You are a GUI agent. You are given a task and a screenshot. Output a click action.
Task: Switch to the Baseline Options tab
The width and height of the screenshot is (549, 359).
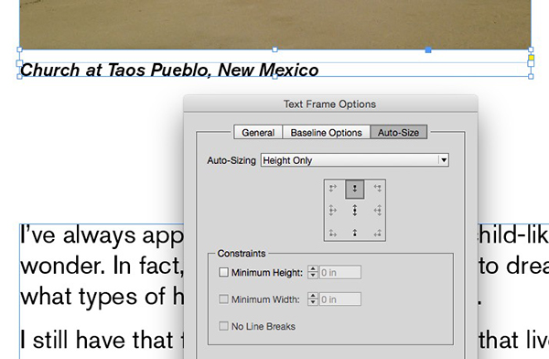pyautogui.click(x=327, y=133)
